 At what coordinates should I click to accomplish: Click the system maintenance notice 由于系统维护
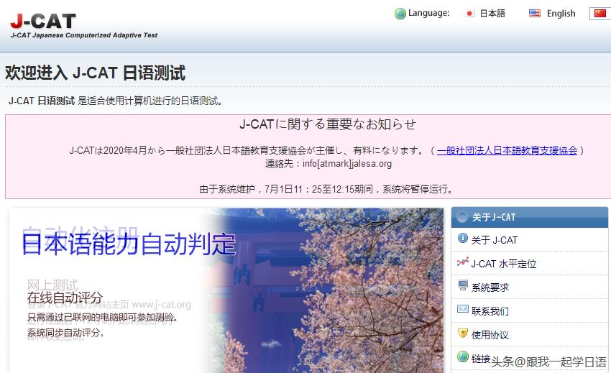[327, 190]
